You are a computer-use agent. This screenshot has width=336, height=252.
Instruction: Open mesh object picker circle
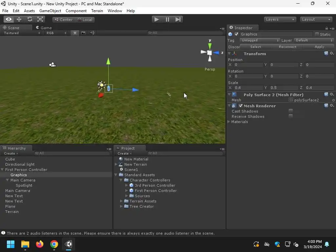333,100
